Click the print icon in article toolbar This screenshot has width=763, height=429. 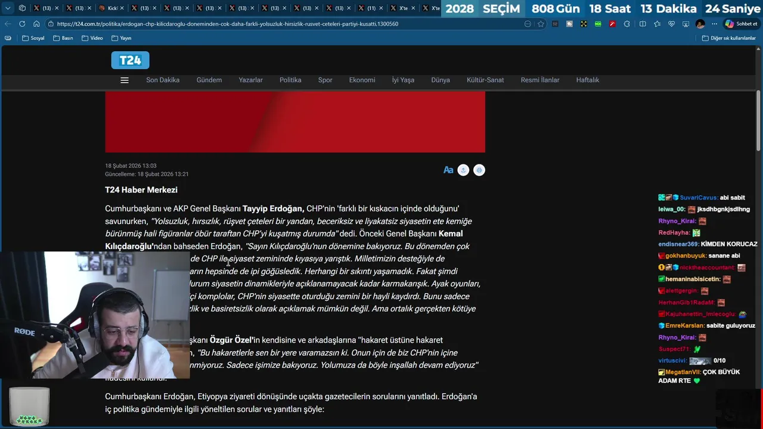pyautogui.click(x=479, y=170)
